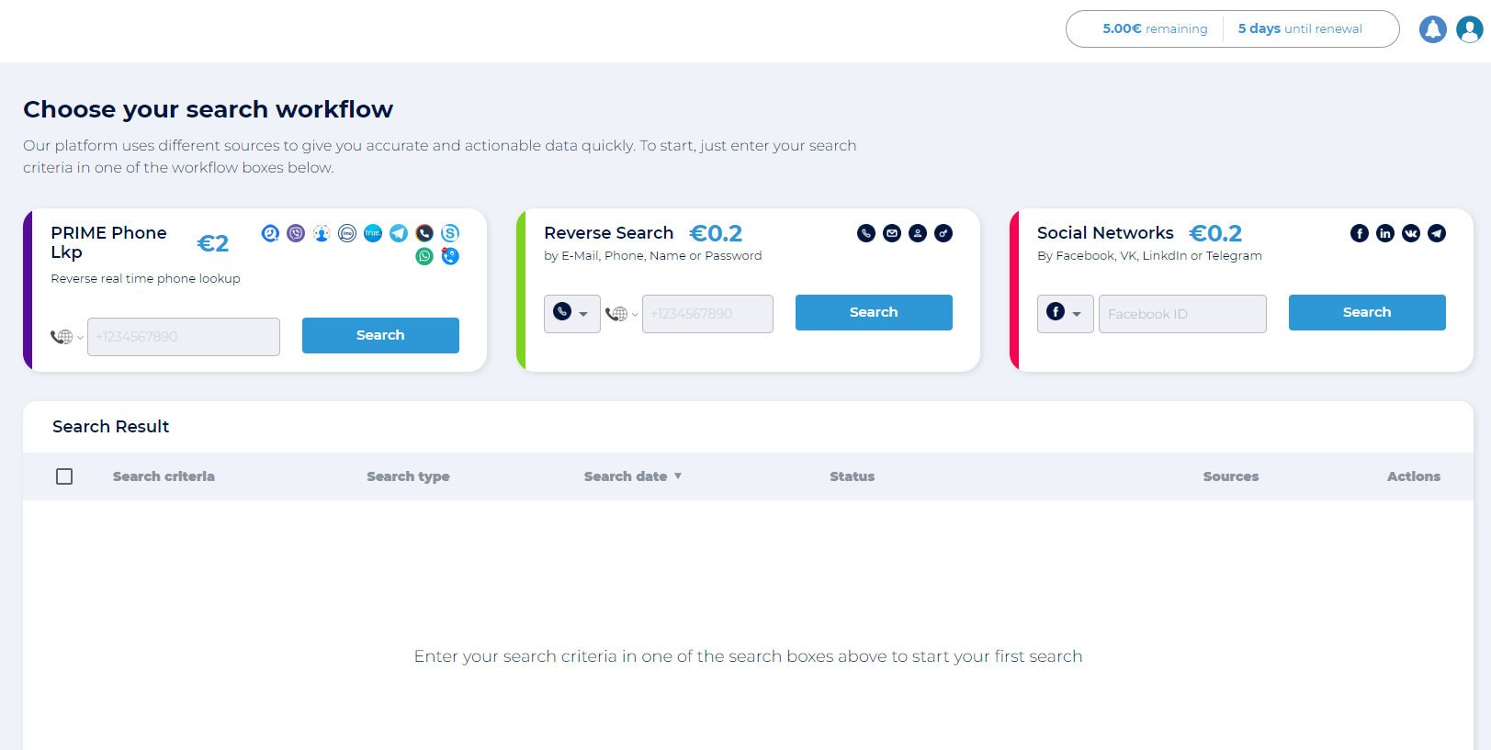Click the Viber icon in PRIME Phone card

point(296,233)
